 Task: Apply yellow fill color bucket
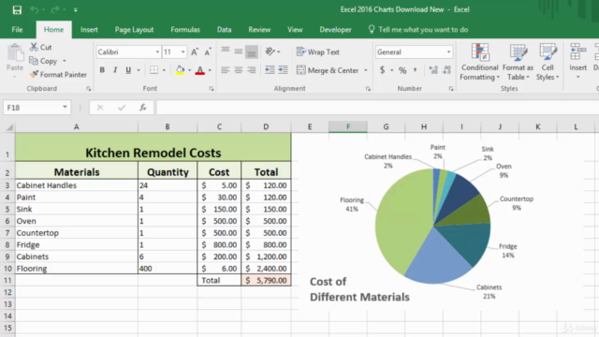click(x=180, y=70)
